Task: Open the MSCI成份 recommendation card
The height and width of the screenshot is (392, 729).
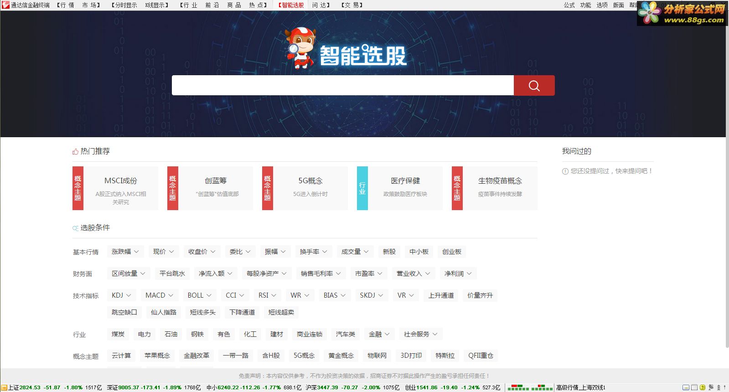Action: coord(115,188)
